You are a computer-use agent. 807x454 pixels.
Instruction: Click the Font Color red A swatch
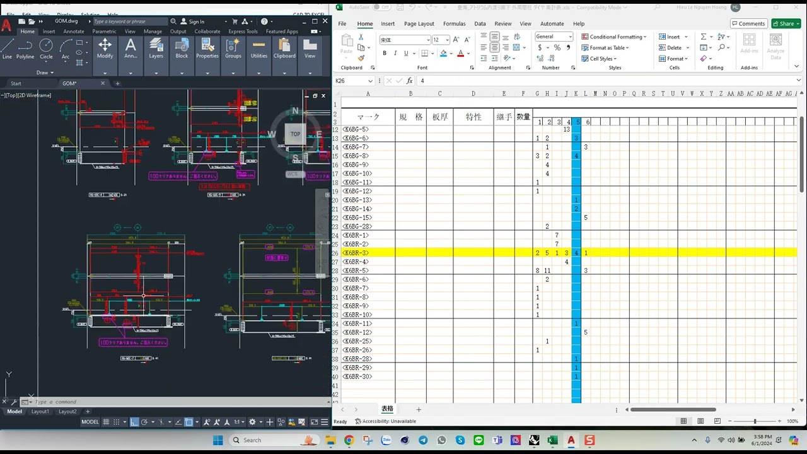point(460,54)
